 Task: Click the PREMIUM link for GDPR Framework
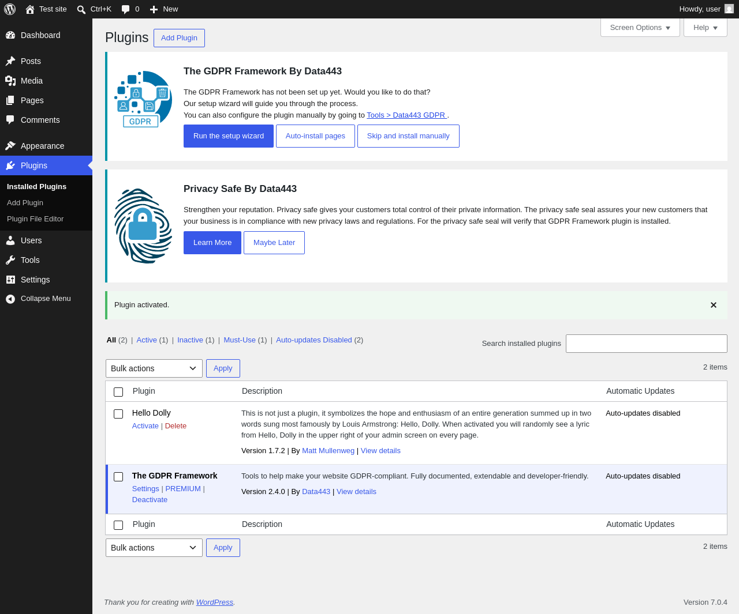183,489
